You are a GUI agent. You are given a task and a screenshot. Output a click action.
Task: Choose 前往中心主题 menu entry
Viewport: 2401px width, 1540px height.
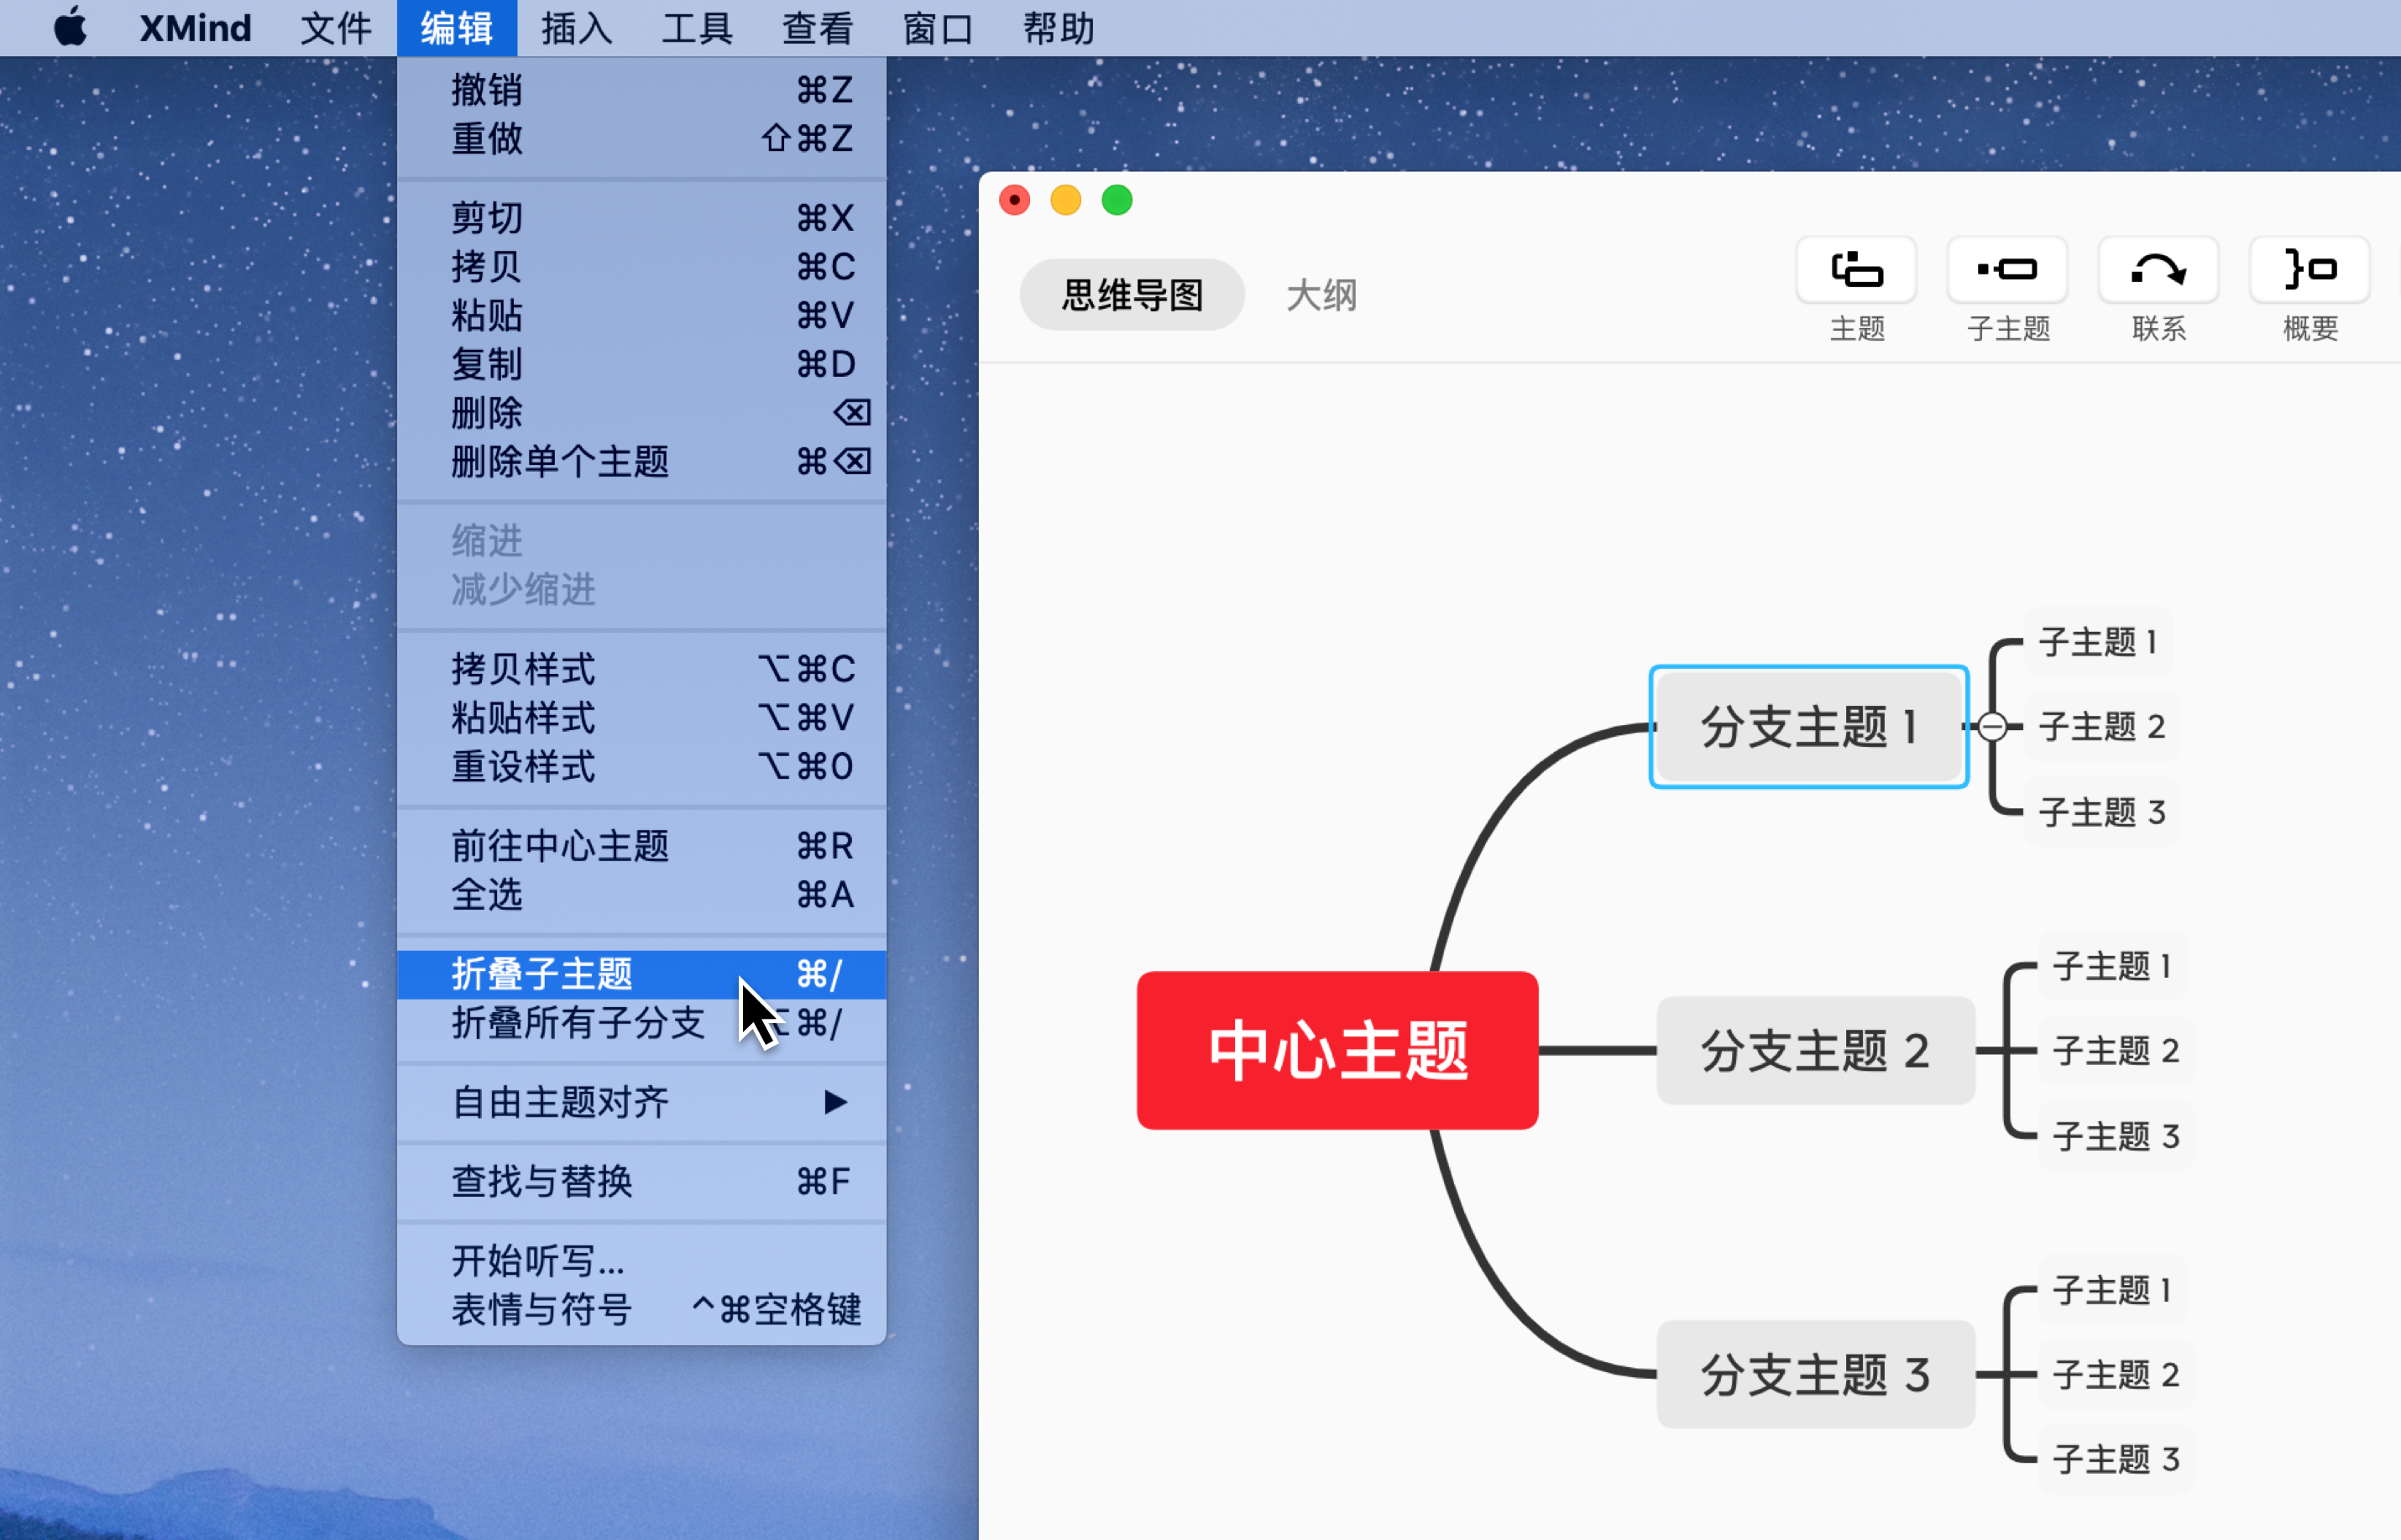click(x=641, y=846)
